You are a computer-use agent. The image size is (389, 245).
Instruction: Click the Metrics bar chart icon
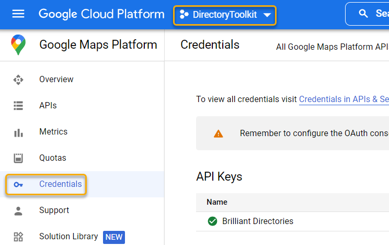(x=18, y=132)
